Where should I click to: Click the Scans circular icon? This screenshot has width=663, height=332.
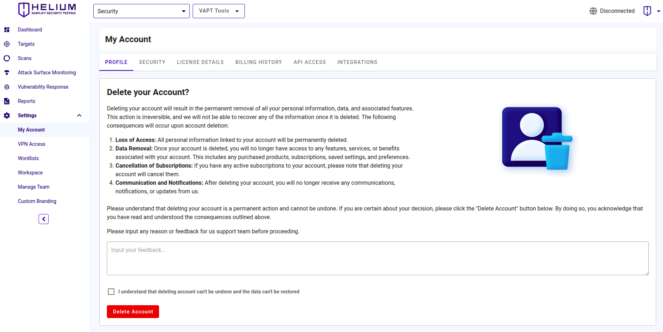pos(7,58)
